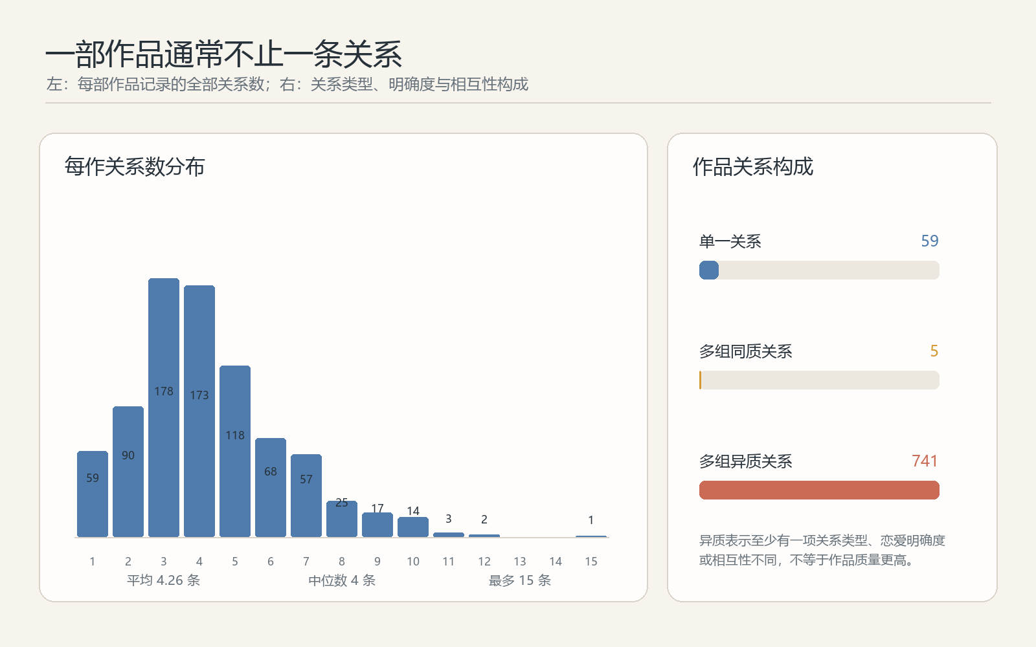Click the heading 每作关系数分布
The image size is (1036, 647).
pyautogui.click(x=135, y=167)
